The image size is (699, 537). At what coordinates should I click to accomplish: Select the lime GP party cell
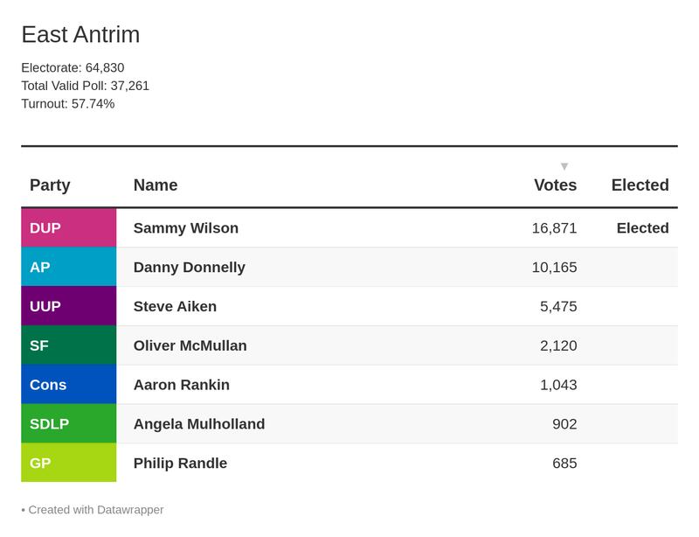pyautogui.click(x=68, y=464)
